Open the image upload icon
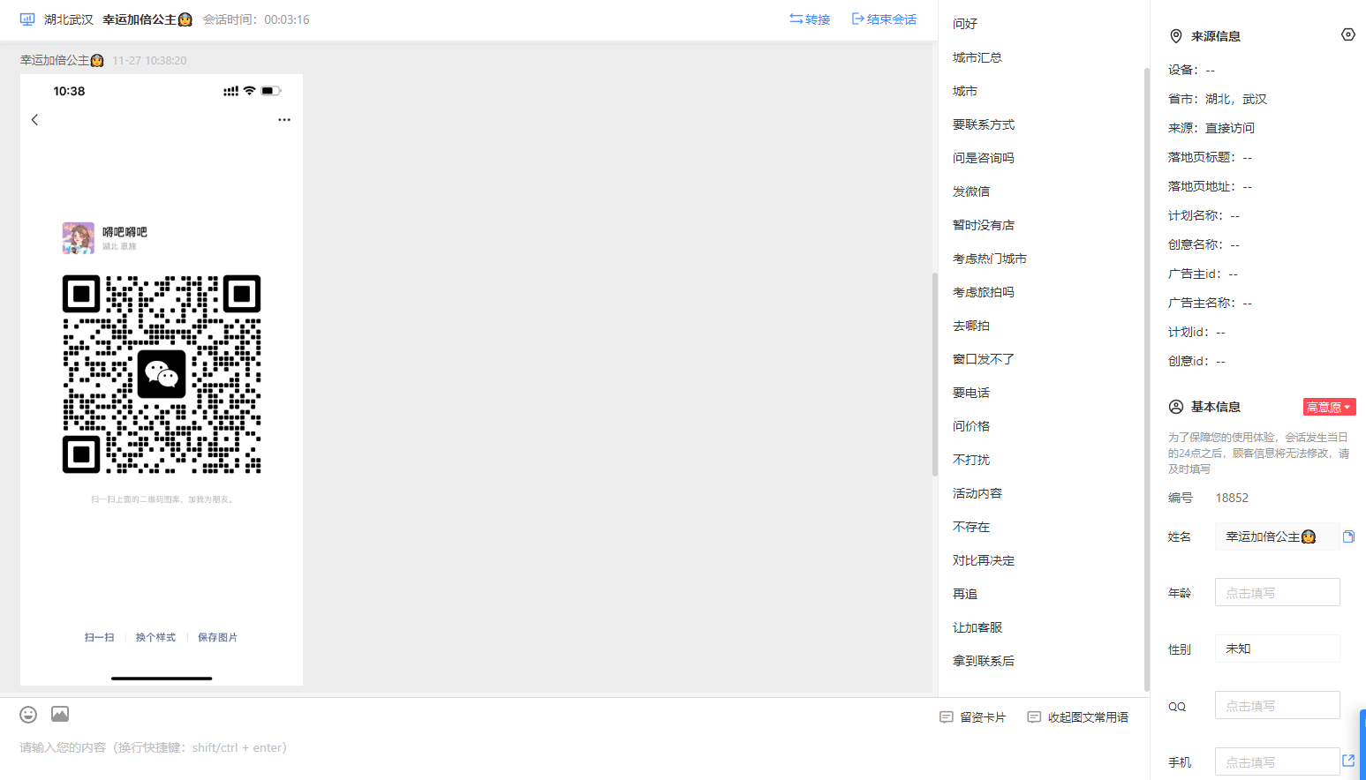This screenshot has width=1366, height=780. (x=60, y=715)
